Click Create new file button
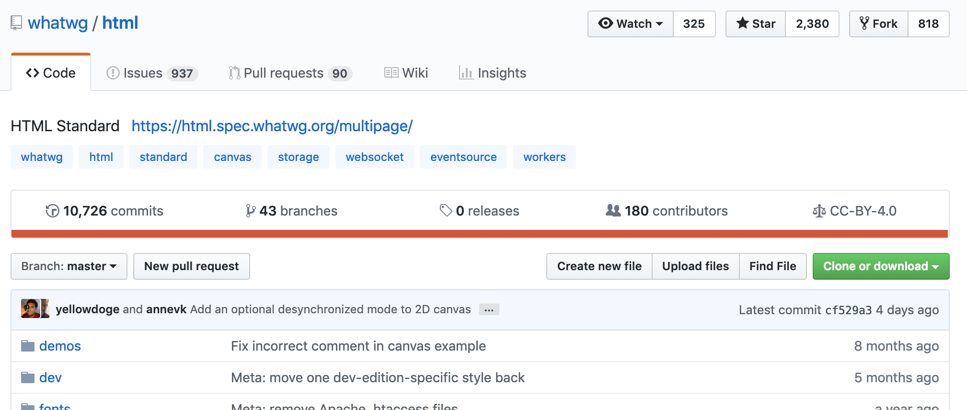Screen dimensions: 967x410 tap(599, 266)
